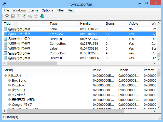163x122 pixels.
Task: Sort by the String column header
Action: coord(47,70)
